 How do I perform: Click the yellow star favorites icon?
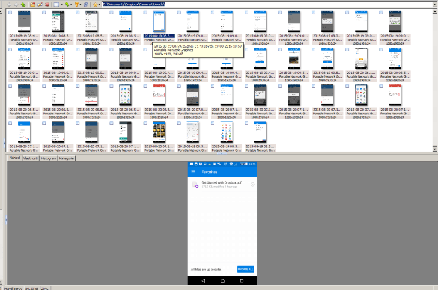[94, 4]
